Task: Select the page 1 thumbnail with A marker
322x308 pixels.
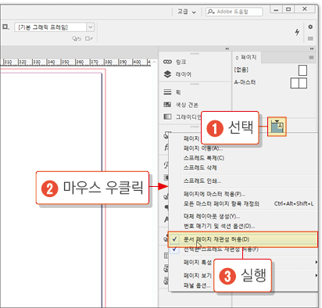Action: [277, 127]
